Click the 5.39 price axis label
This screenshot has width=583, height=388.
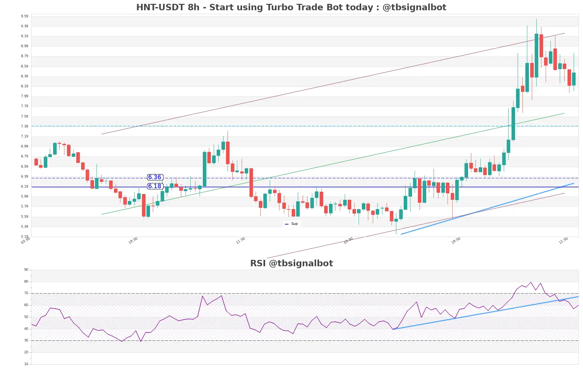pyautogui.click(x=24, y=226)
